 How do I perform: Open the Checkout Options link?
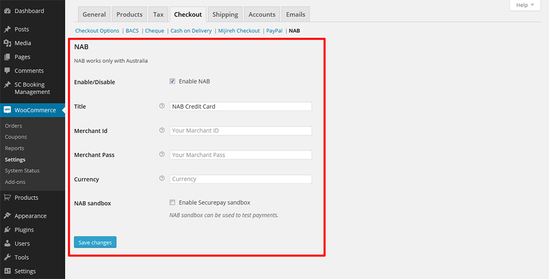tap(97, 31)
